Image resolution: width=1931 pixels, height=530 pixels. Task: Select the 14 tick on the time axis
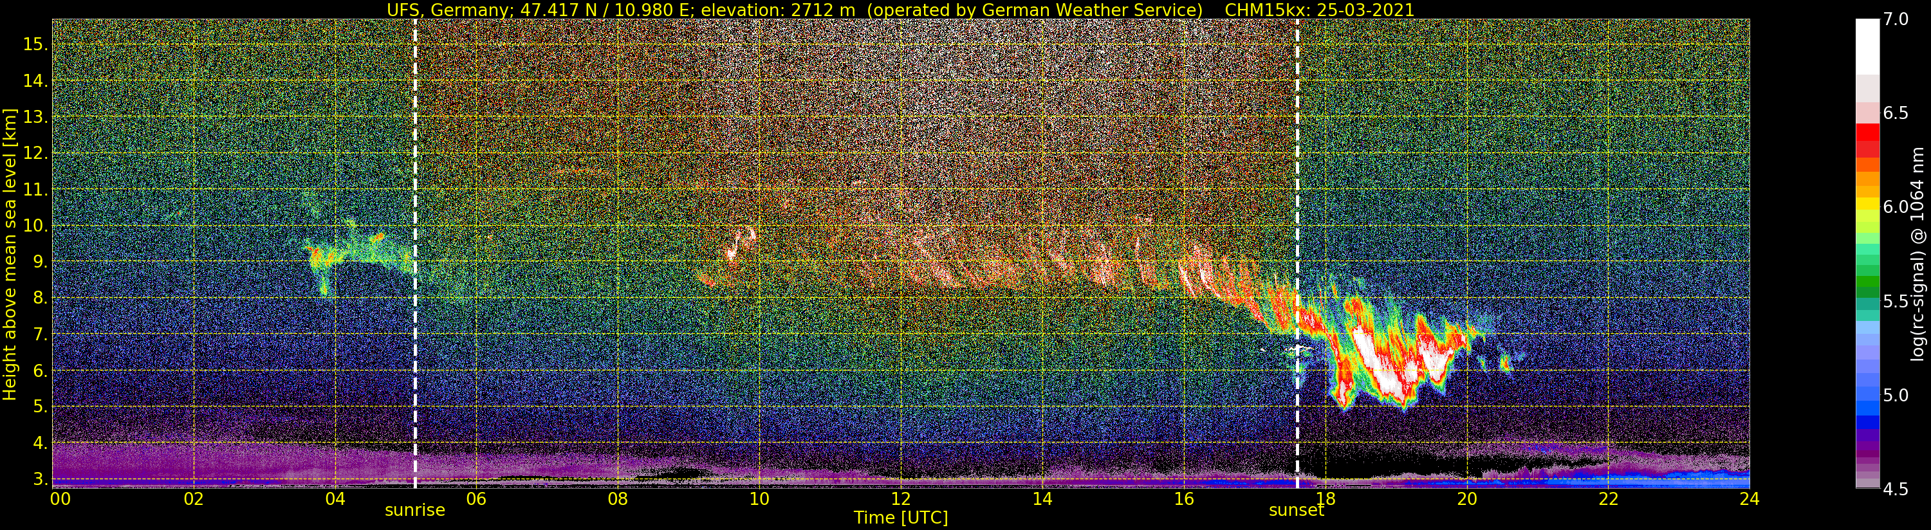pos(1042,499)
